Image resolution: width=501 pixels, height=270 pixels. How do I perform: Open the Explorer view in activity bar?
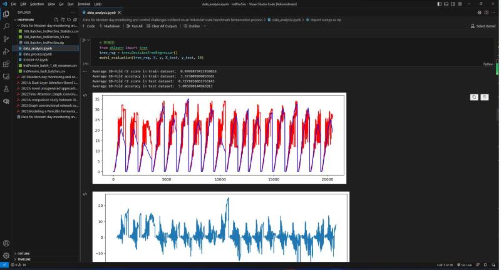[x=6, y=14]
